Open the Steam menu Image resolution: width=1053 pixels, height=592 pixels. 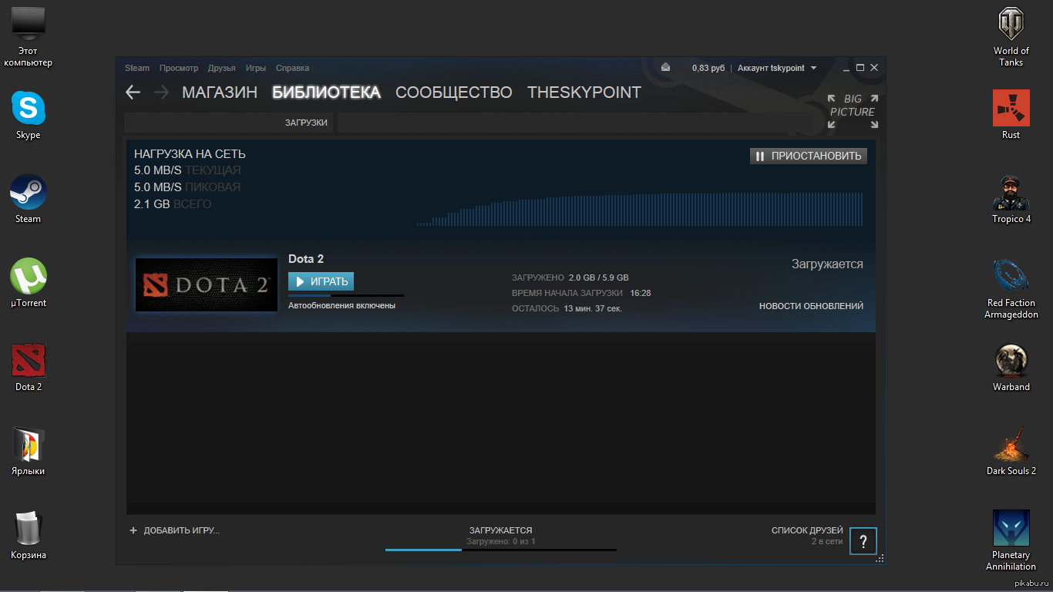tap(137, 68)
